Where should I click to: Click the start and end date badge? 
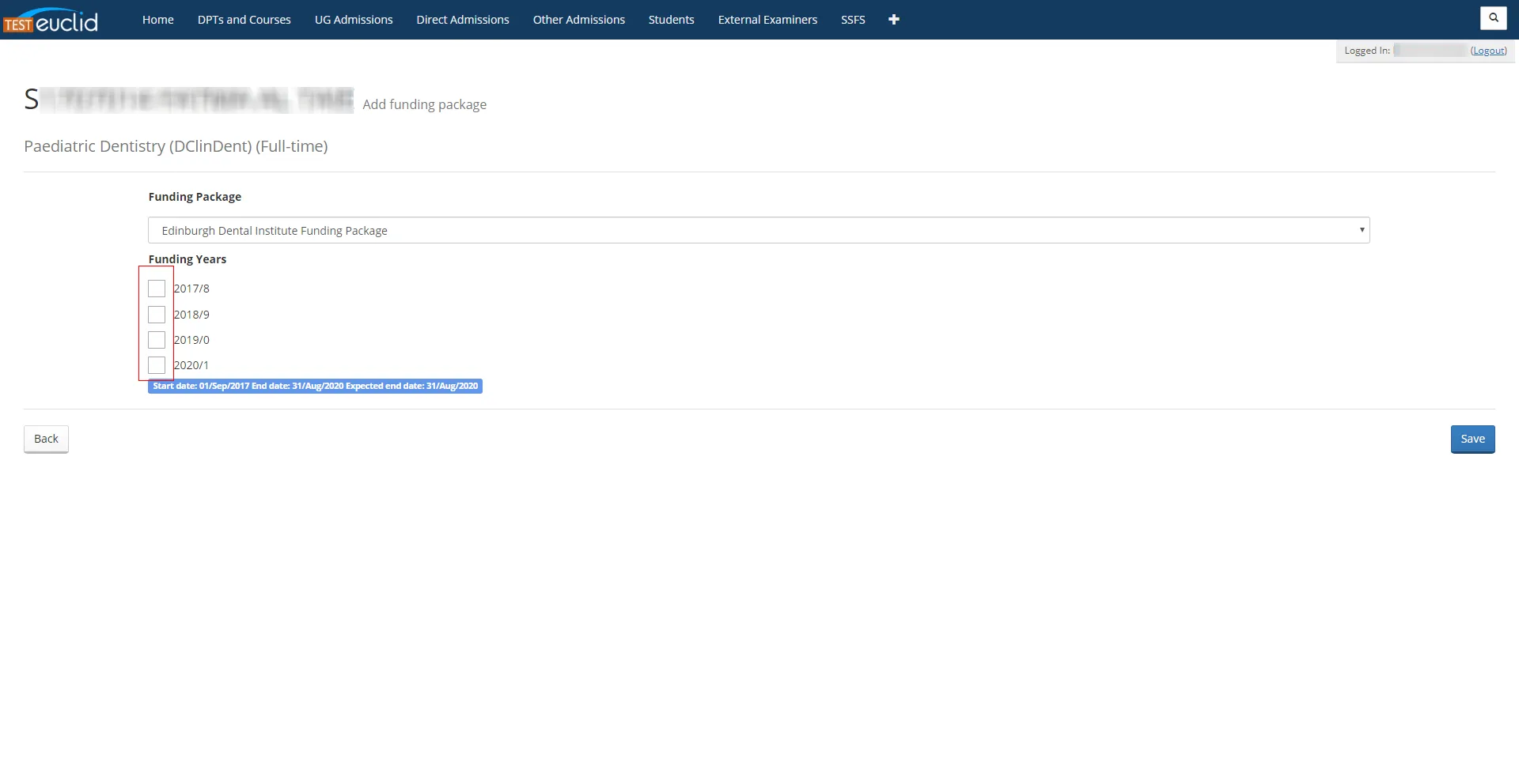click(x=315, y=387)
